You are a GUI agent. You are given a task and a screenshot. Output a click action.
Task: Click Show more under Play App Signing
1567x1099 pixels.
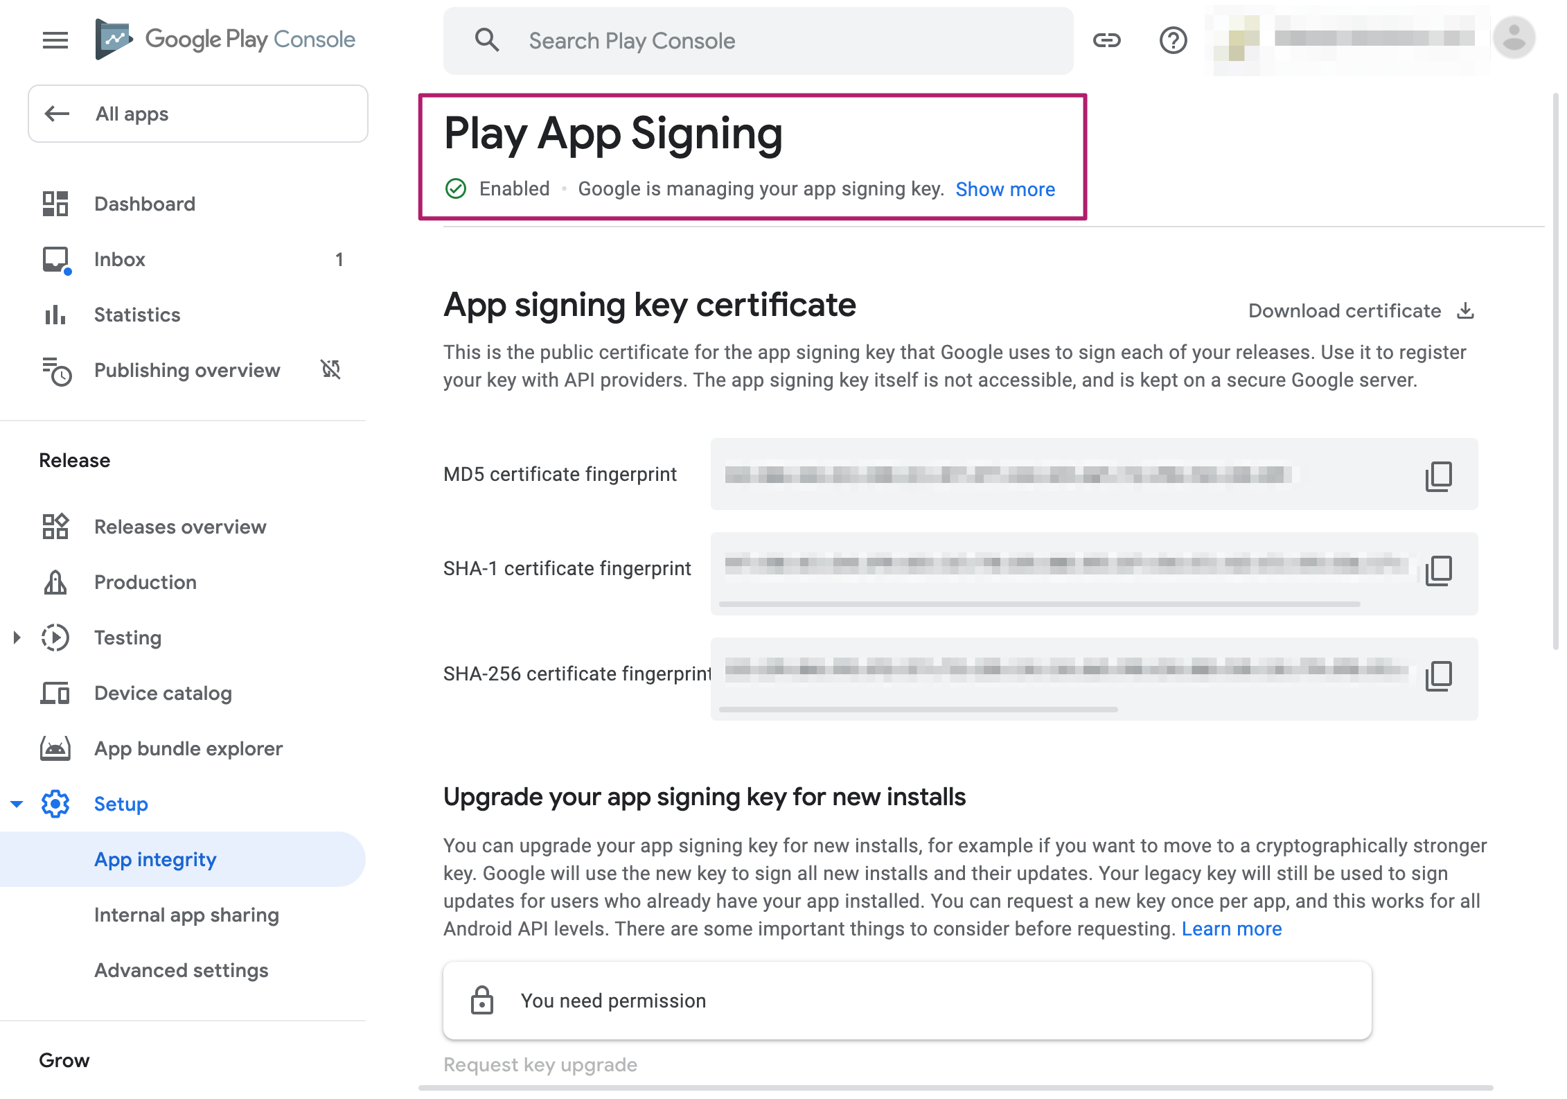pyautogui.click(x=1005, y=188)
